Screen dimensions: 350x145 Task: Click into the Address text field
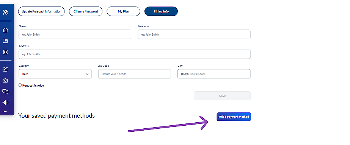click(x=135, y=54)
